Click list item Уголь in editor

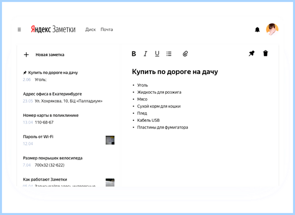[143, 85]
